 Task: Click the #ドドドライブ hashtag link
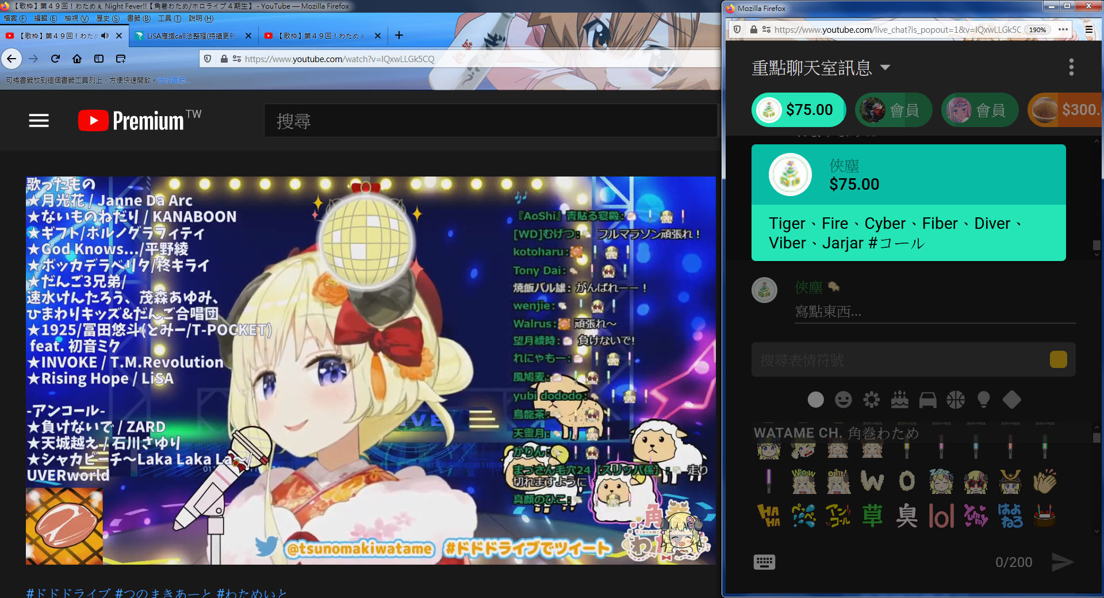(x=68, y=593)
